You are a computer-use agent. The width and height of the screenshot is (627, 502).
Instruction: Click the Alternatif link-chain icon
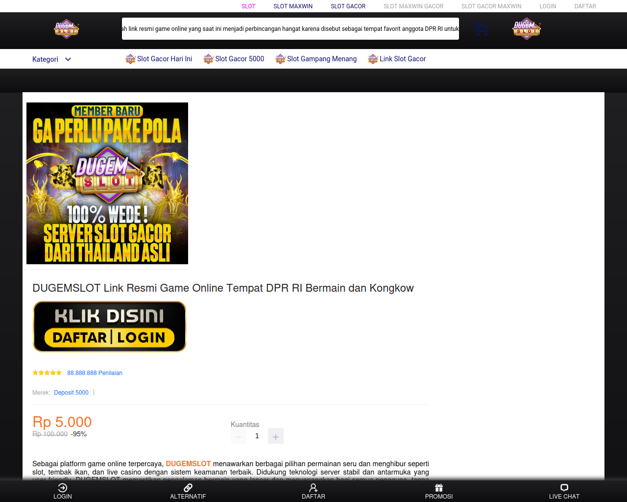[188, 488]
